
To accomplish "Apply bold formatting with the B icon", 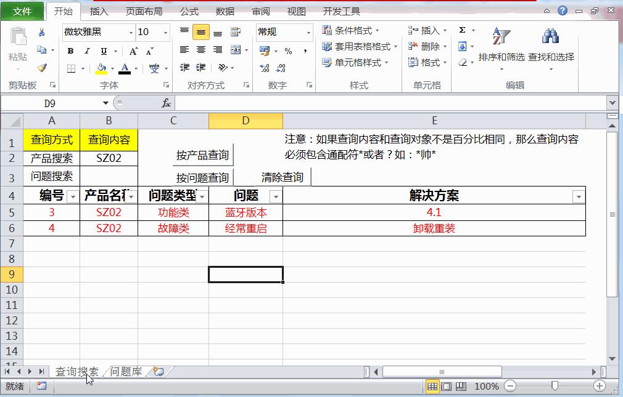I will (x=70, y=51).
